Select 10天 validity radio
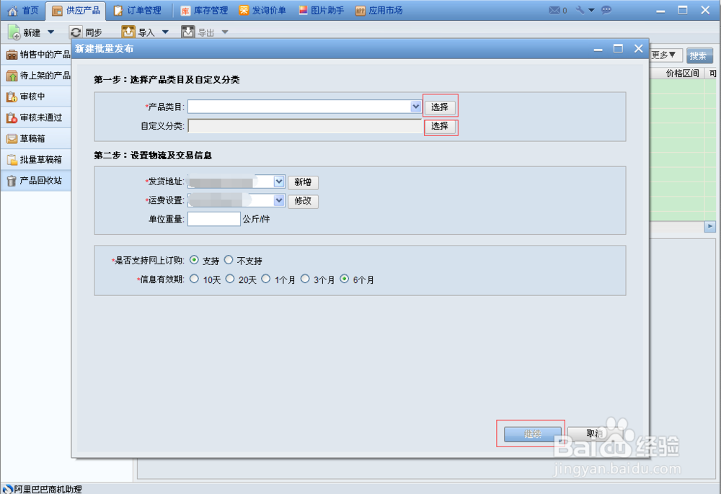 click(194, 279)
